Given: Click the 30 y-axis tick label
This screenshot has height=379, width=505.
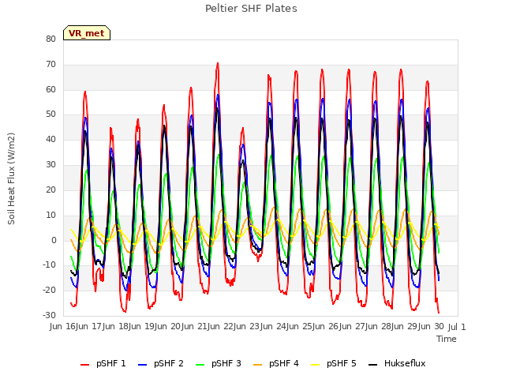Looking at the screenshot, I should (50, 165).
